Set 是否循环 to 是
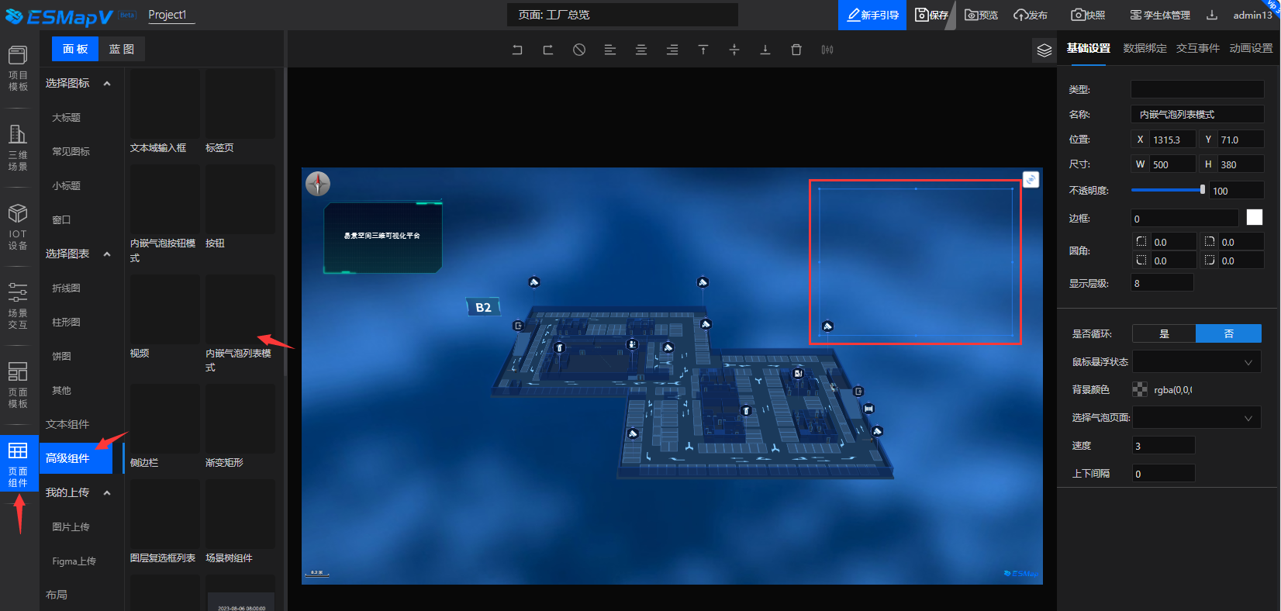Screen dimensions: 1281x611 [1164, 333]
